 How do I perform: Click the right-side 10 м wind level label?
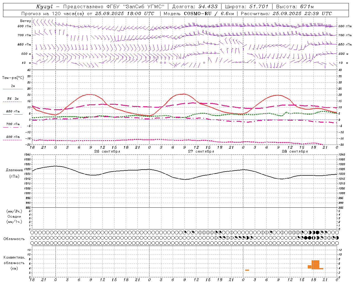[344, 63]
